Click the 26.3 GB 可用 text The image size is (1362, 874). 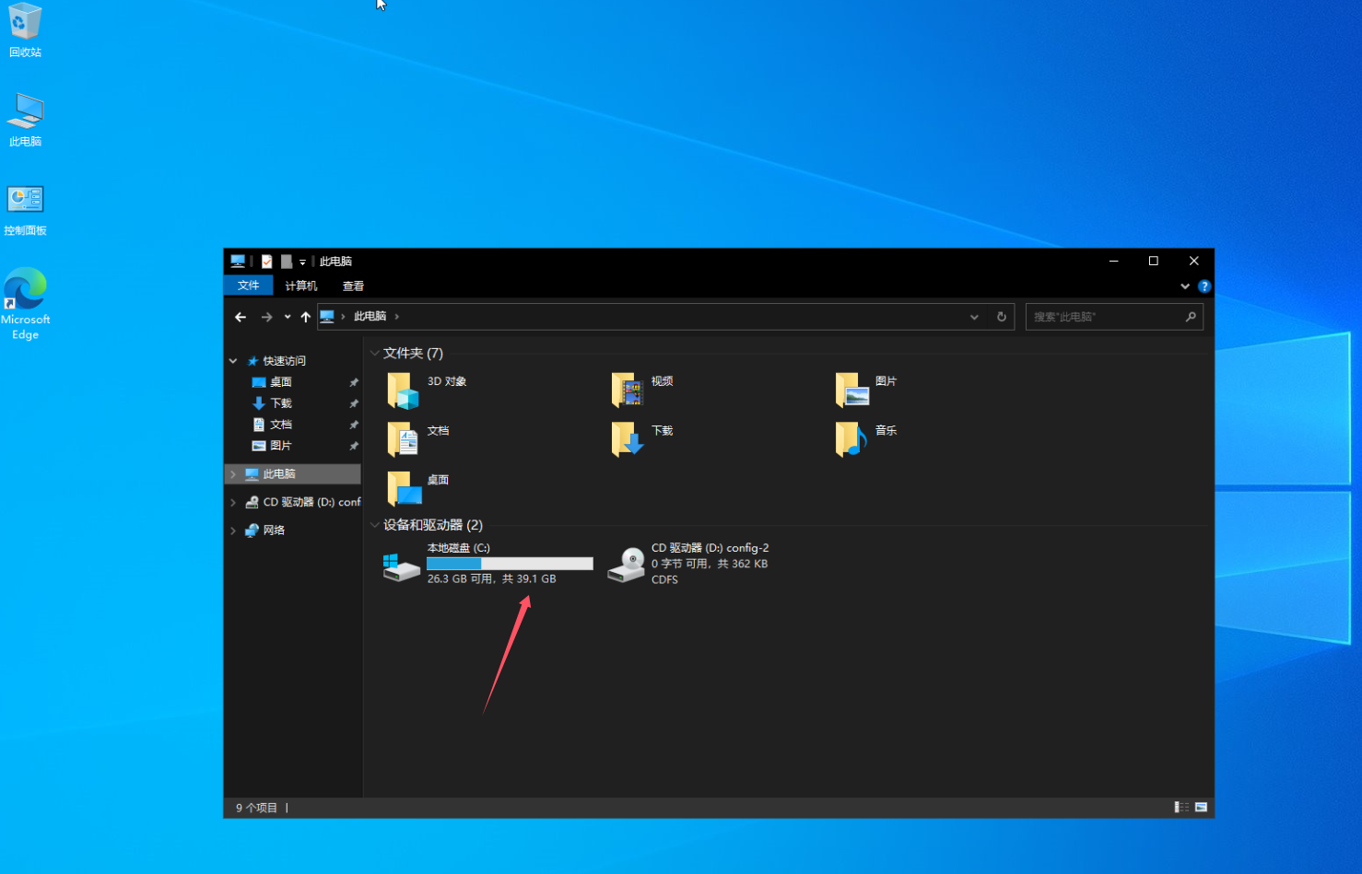460,579
